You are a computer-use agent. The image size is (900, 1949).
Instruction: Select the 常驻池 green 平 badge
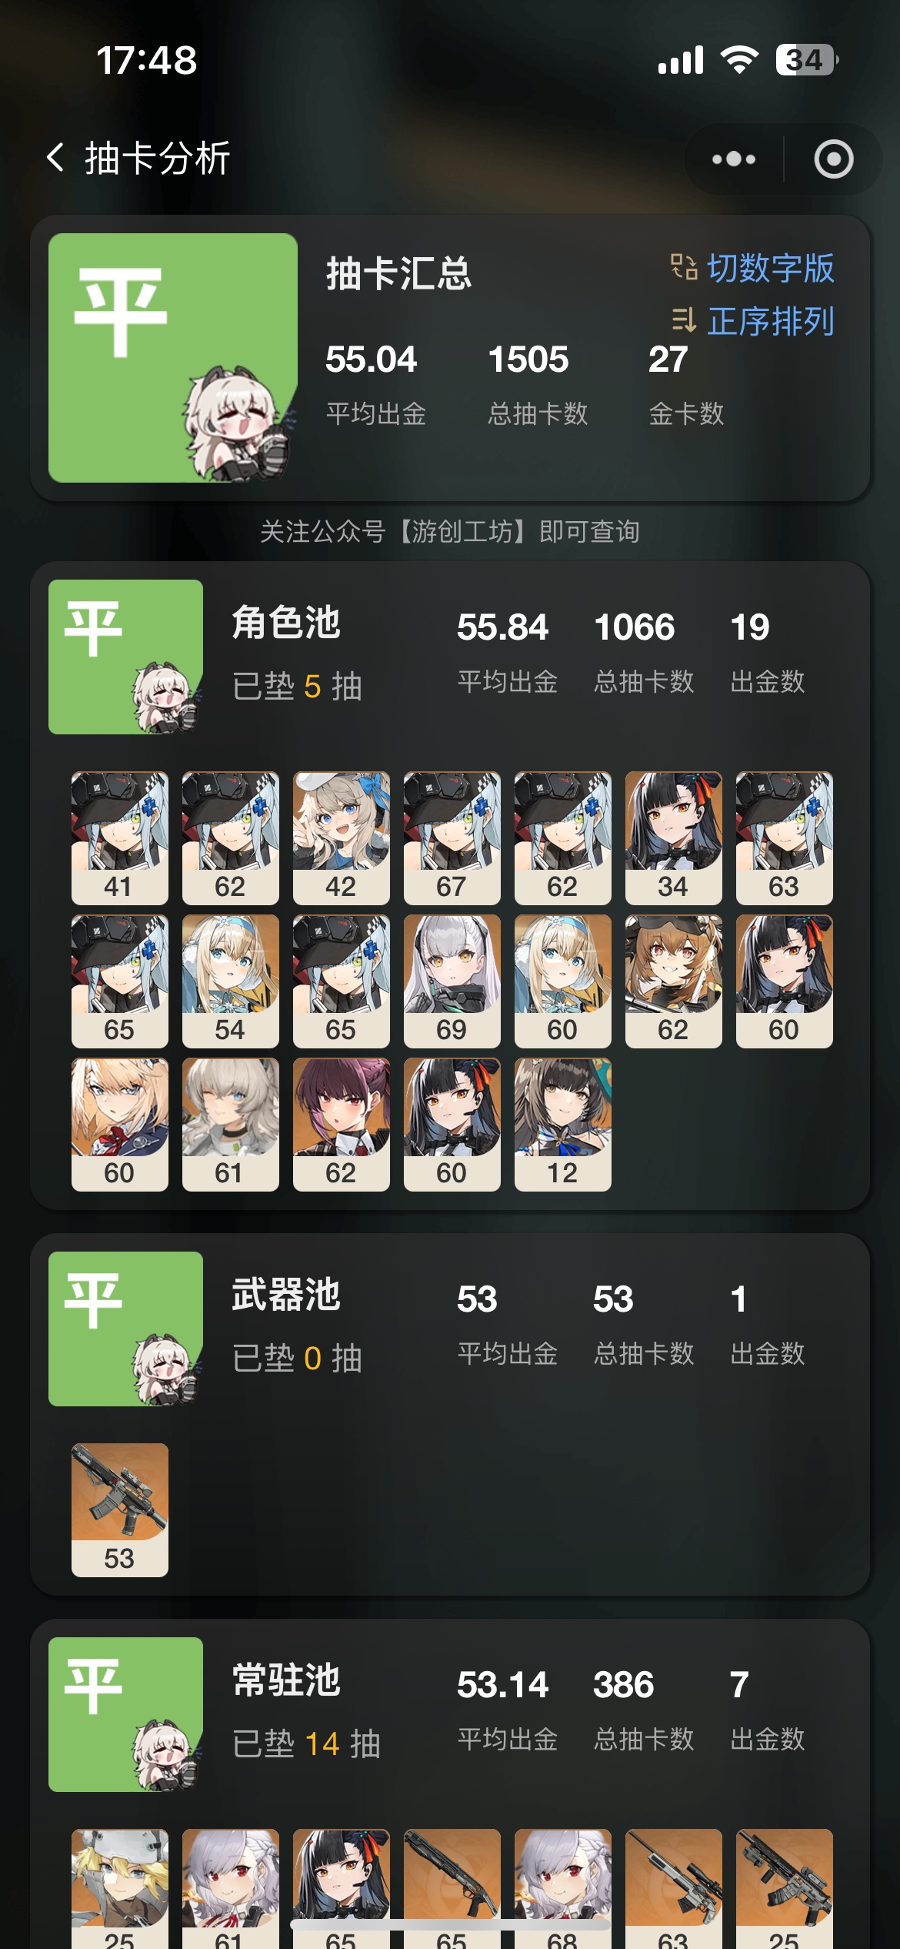click(125, 1714)
